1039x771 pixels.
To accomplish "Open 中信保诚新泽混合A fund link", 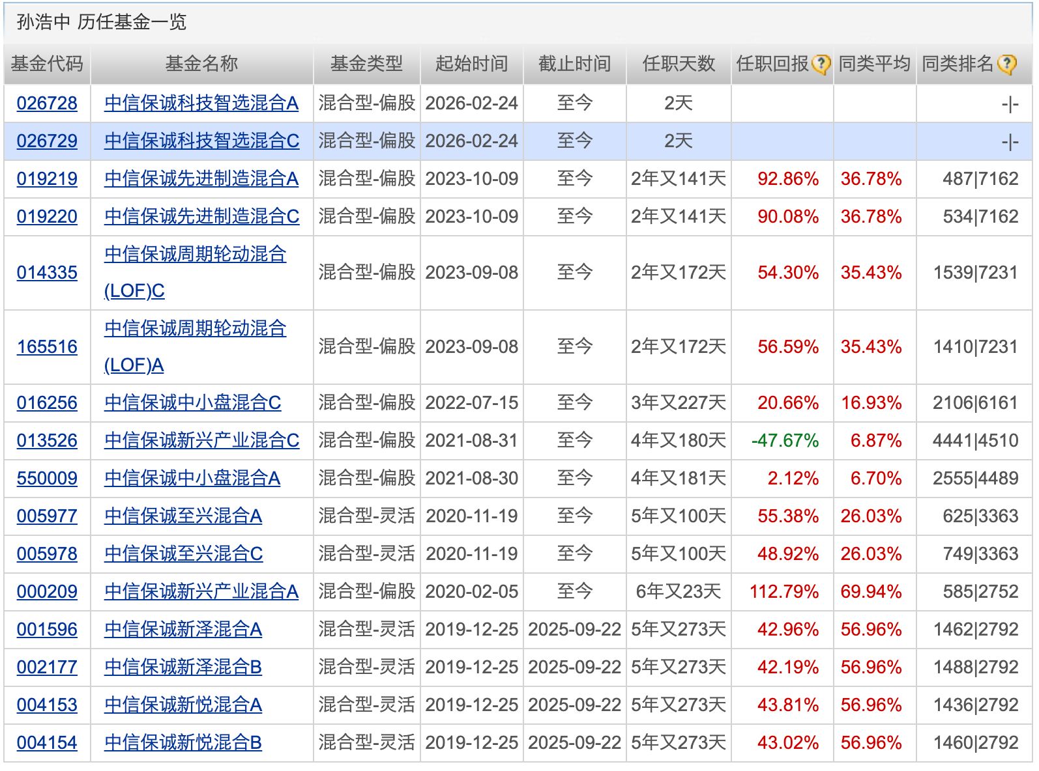I will point(183,630).
